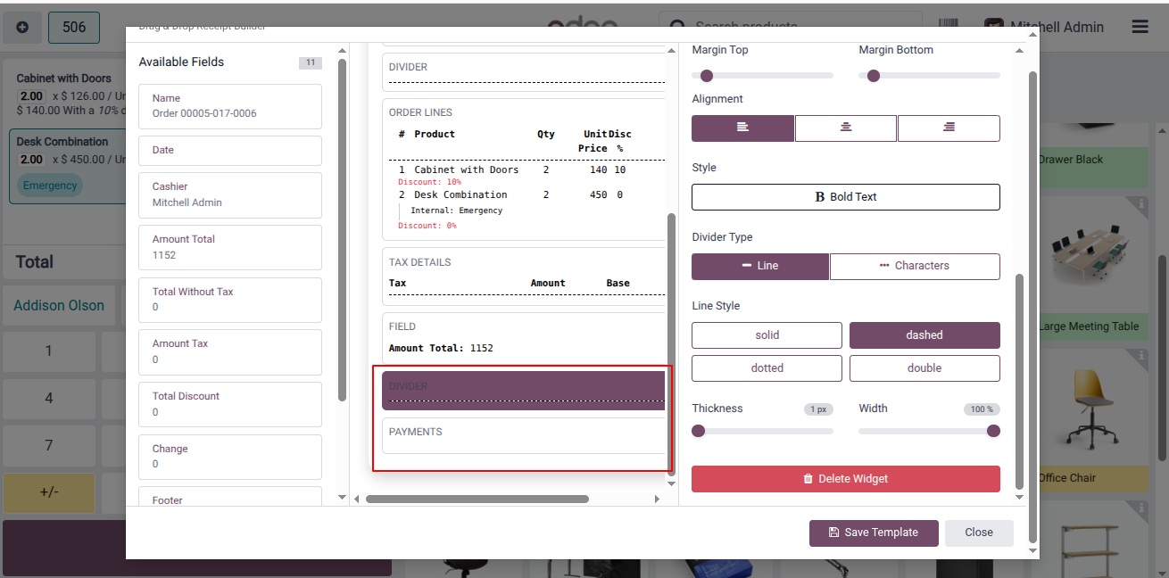
Task: Select the Total Discount field
Action: tap(230, 404)
